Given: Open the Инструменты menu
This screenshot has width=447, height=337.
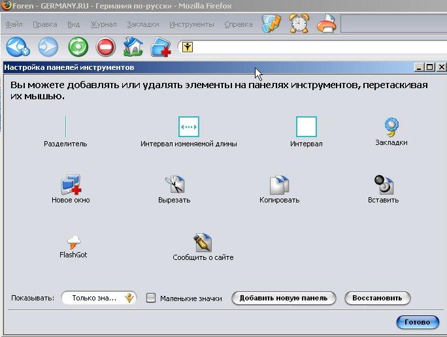Looking at the screenshot, I should (x=191, y=25).
